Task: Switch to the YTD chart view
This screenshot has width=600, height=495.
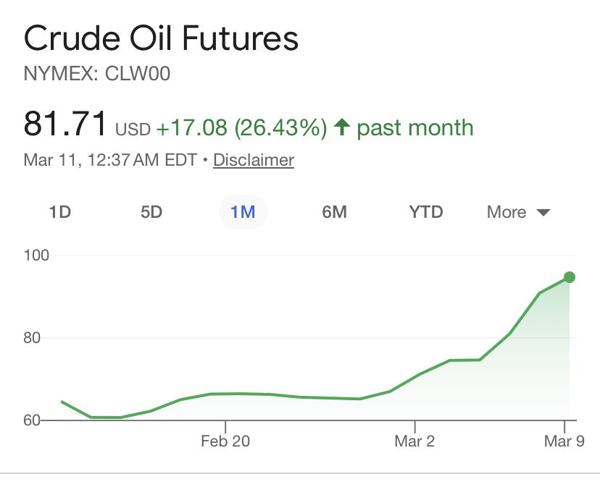Action: (426, 212)
